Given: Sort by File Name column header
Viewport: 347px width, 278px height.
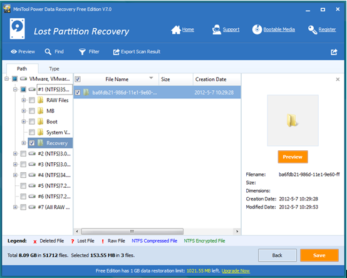Looking at the screenshot, I should (x=117, y=80).
